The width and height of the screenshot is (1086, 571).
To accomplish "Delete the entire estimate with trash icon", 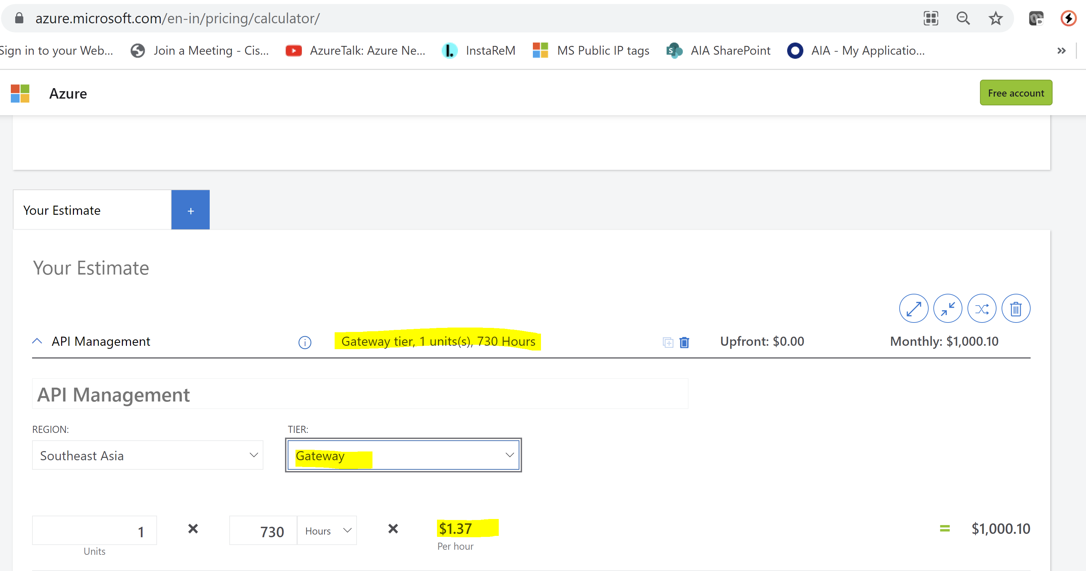I will tap(1016, 308).
